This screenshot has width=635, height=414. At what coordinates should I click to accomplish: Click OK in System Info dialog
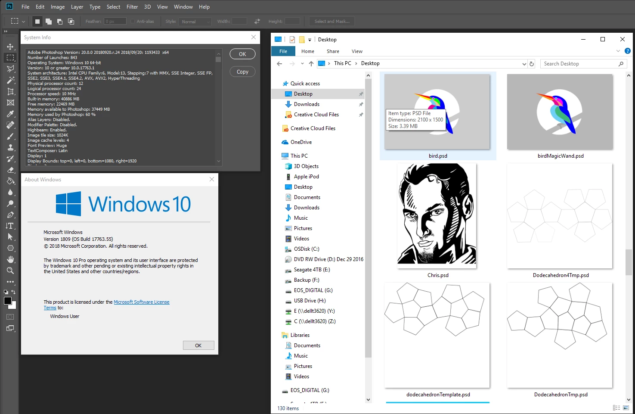click(242, 54)
